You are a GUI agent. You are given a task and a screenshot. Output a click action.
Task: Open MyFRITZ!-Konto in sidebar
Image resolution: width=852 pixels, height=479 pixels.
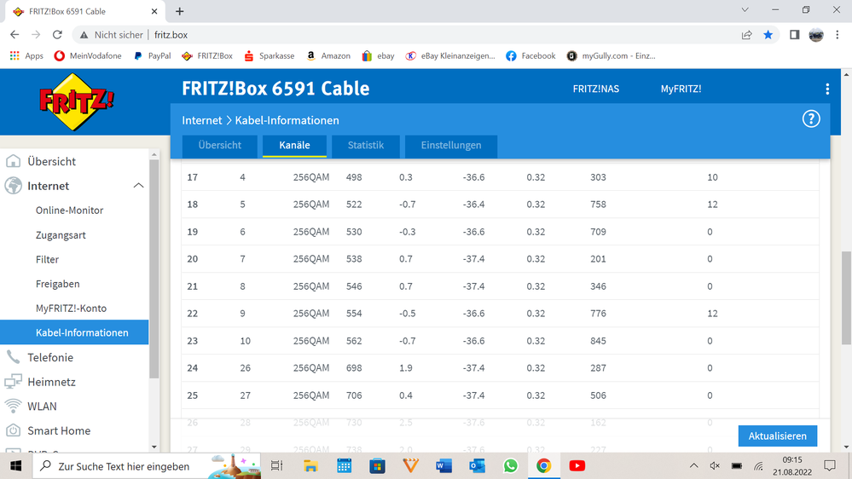(x=71, y=309)
